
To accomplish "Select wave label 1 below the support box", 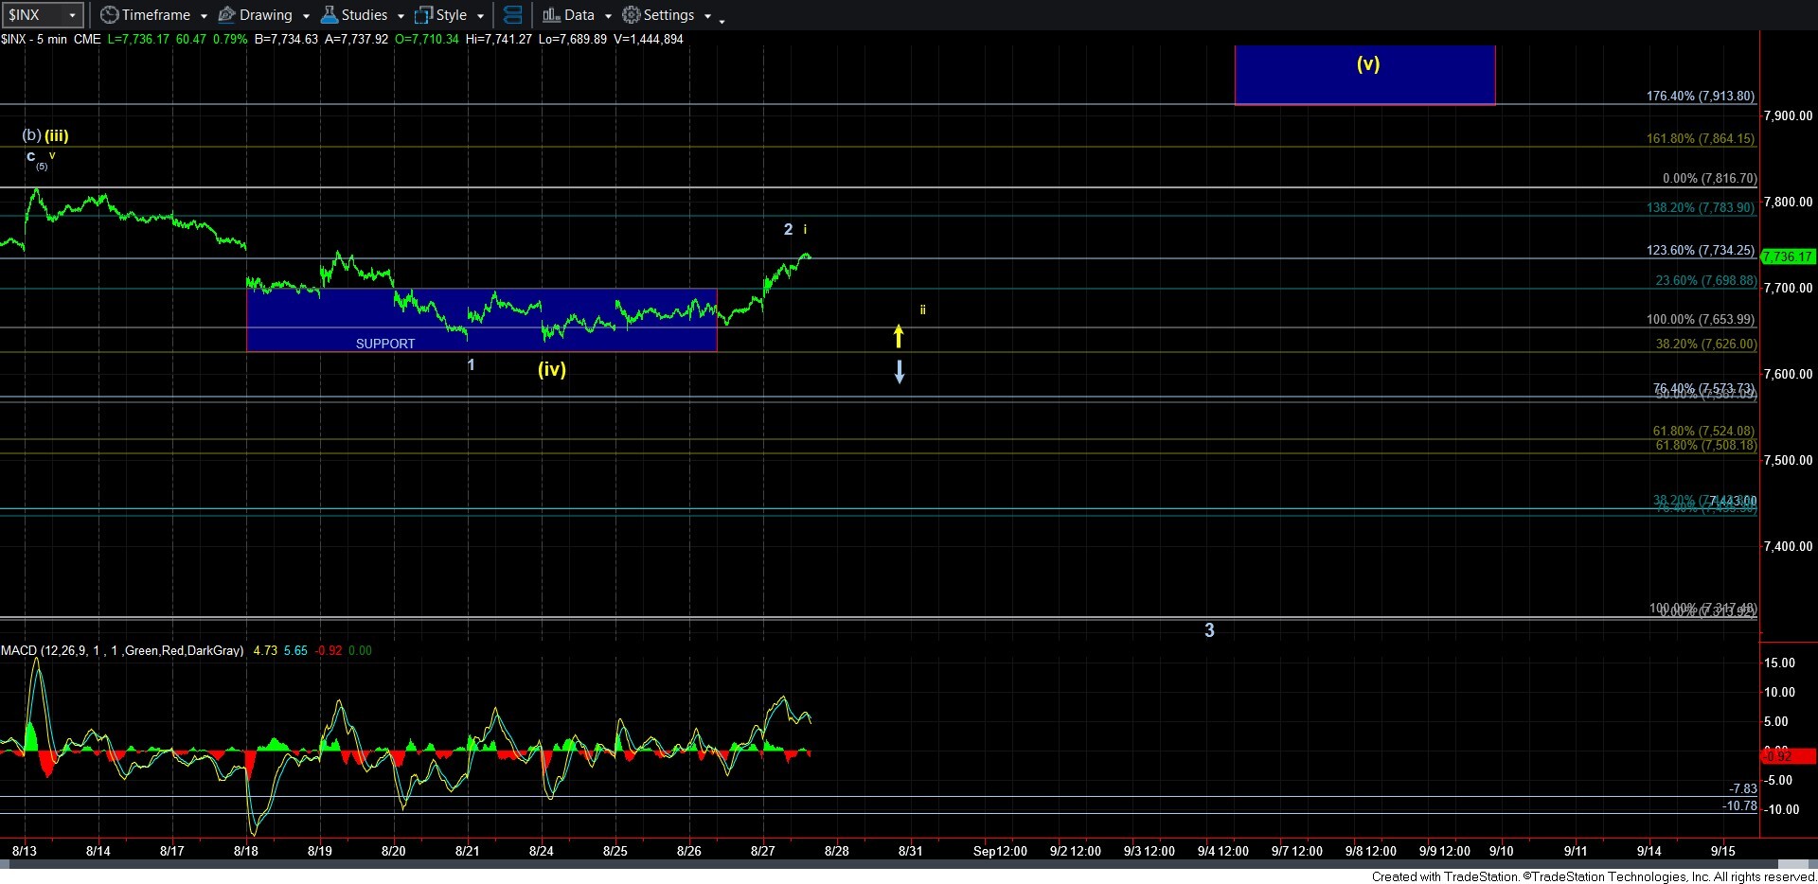I will pos(471,364).
